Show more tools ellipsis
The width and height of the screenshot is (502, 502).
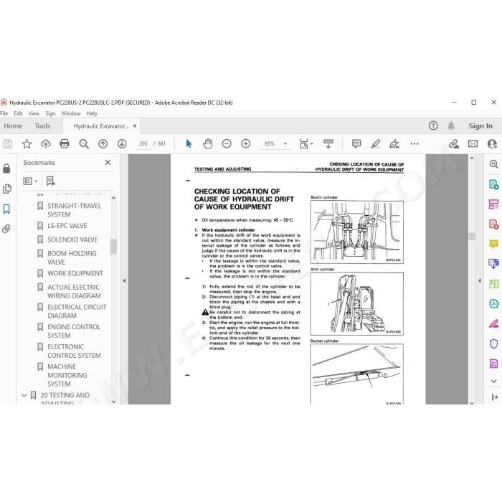click(415, 143)
